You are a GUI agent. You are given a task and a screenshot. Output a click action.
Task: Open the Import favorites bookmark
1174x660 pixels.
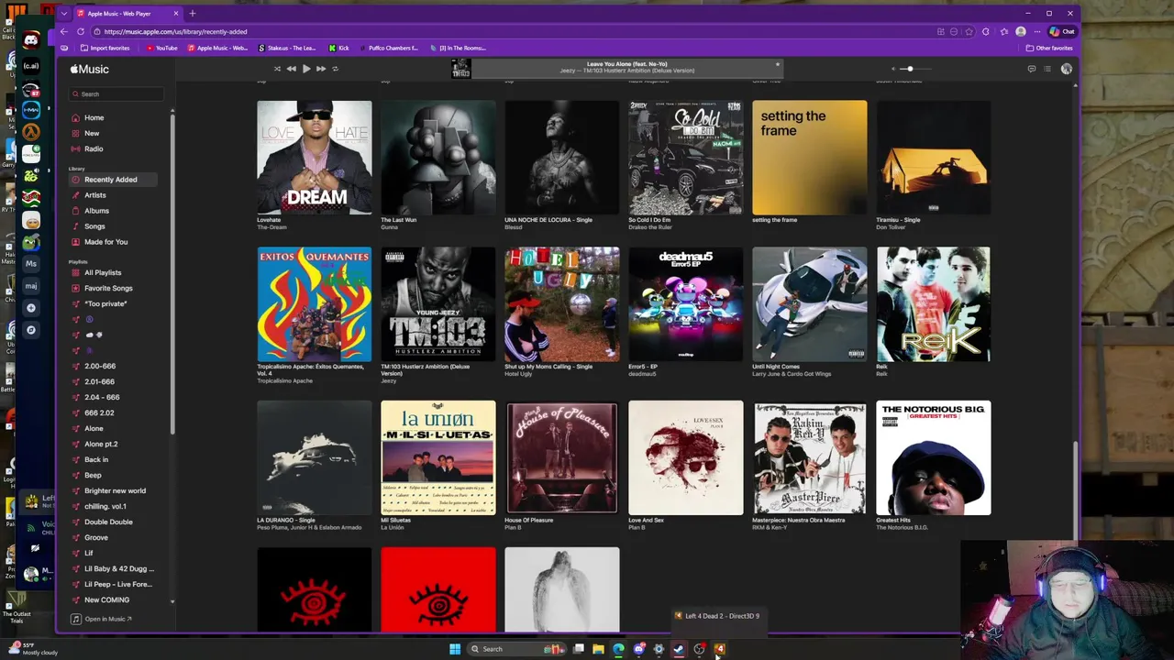pos(105,48)
